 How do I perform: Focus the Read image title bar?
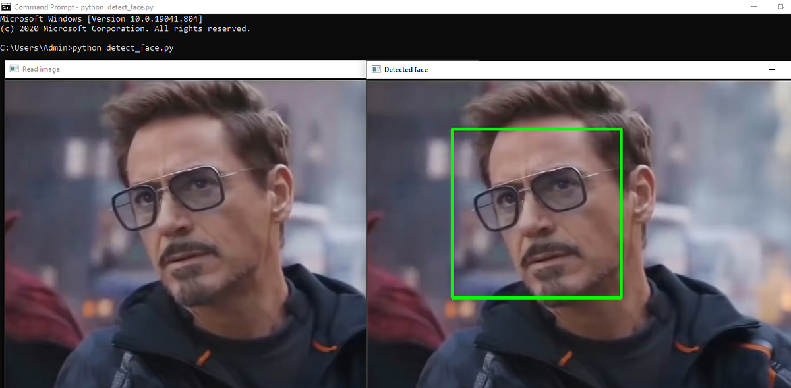point(185,69)
